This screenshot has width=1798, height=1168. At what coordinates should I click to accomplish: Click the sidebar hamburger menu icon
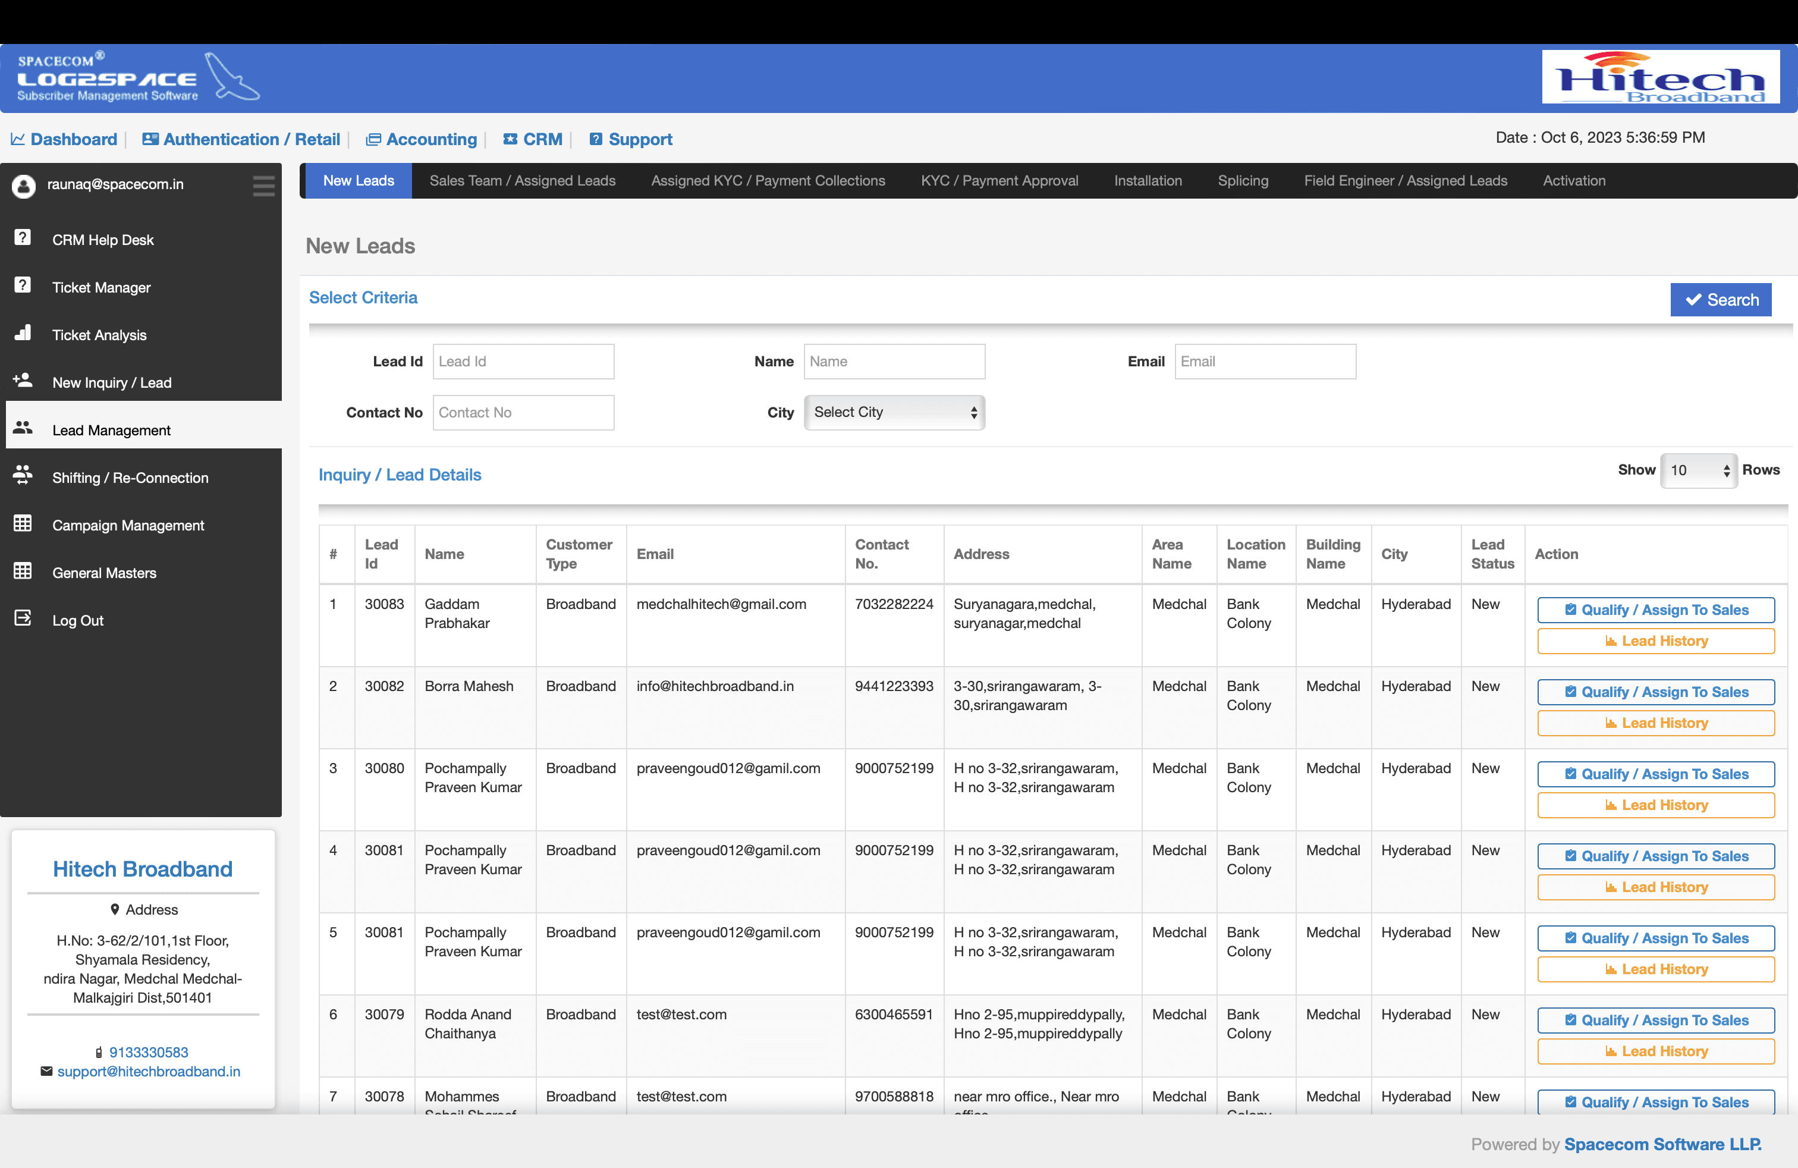tap(263, 186)
